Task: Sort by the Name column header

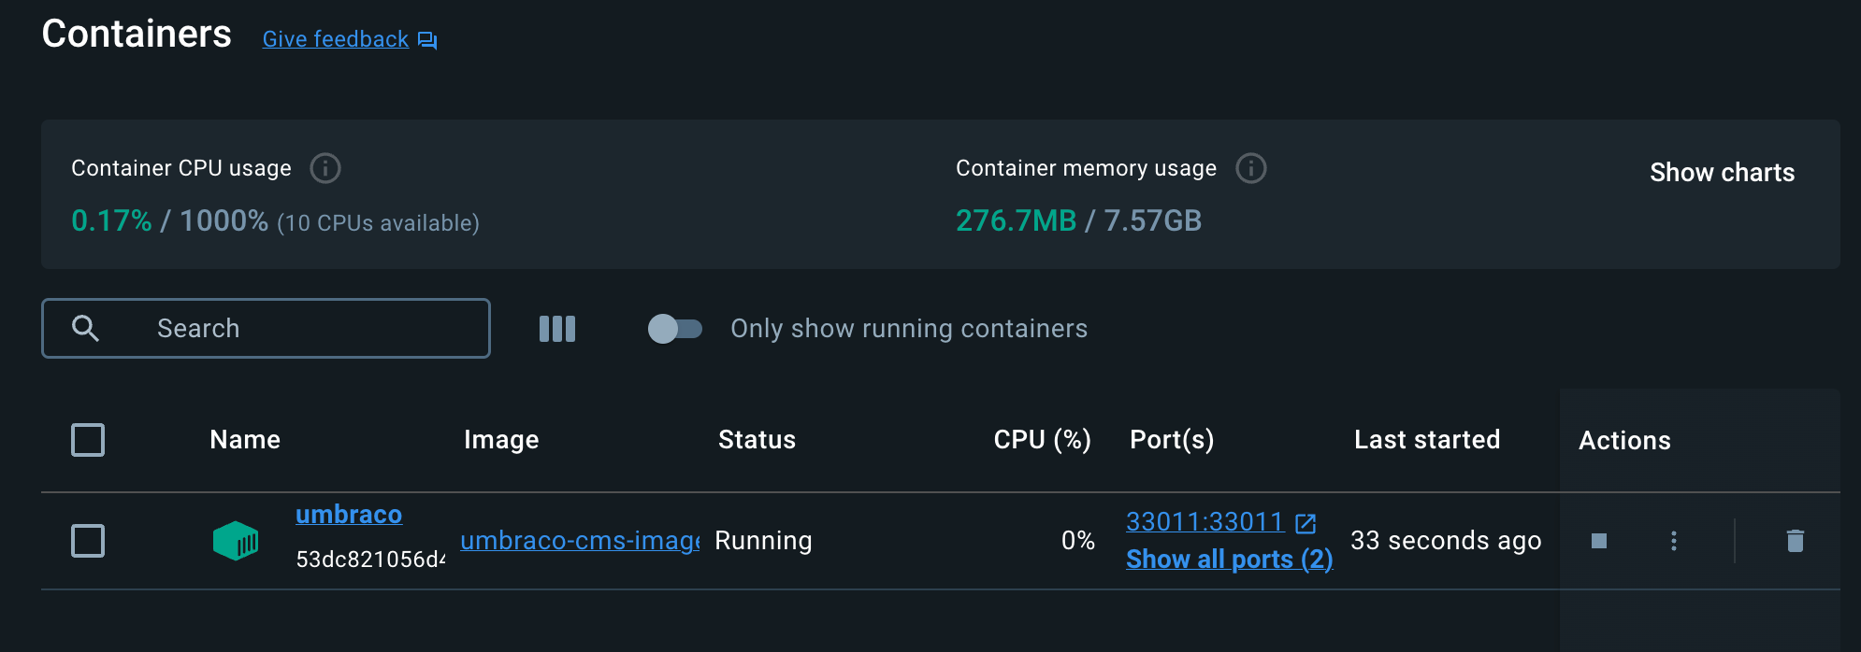Action: (245, 440)
